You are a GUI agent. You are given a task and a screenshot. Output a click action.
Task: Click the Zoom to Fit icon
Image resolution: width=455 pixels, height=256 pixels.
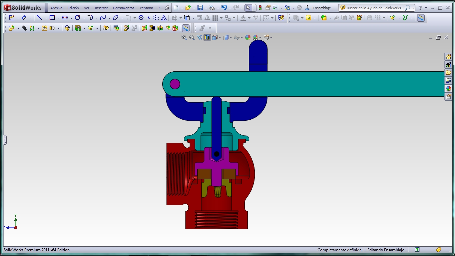point(184,37)
